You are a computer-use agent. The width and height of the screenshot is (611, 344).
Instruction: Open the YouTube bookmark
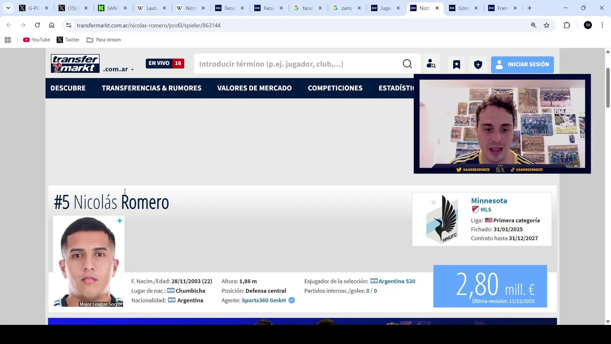coord(37,40)
